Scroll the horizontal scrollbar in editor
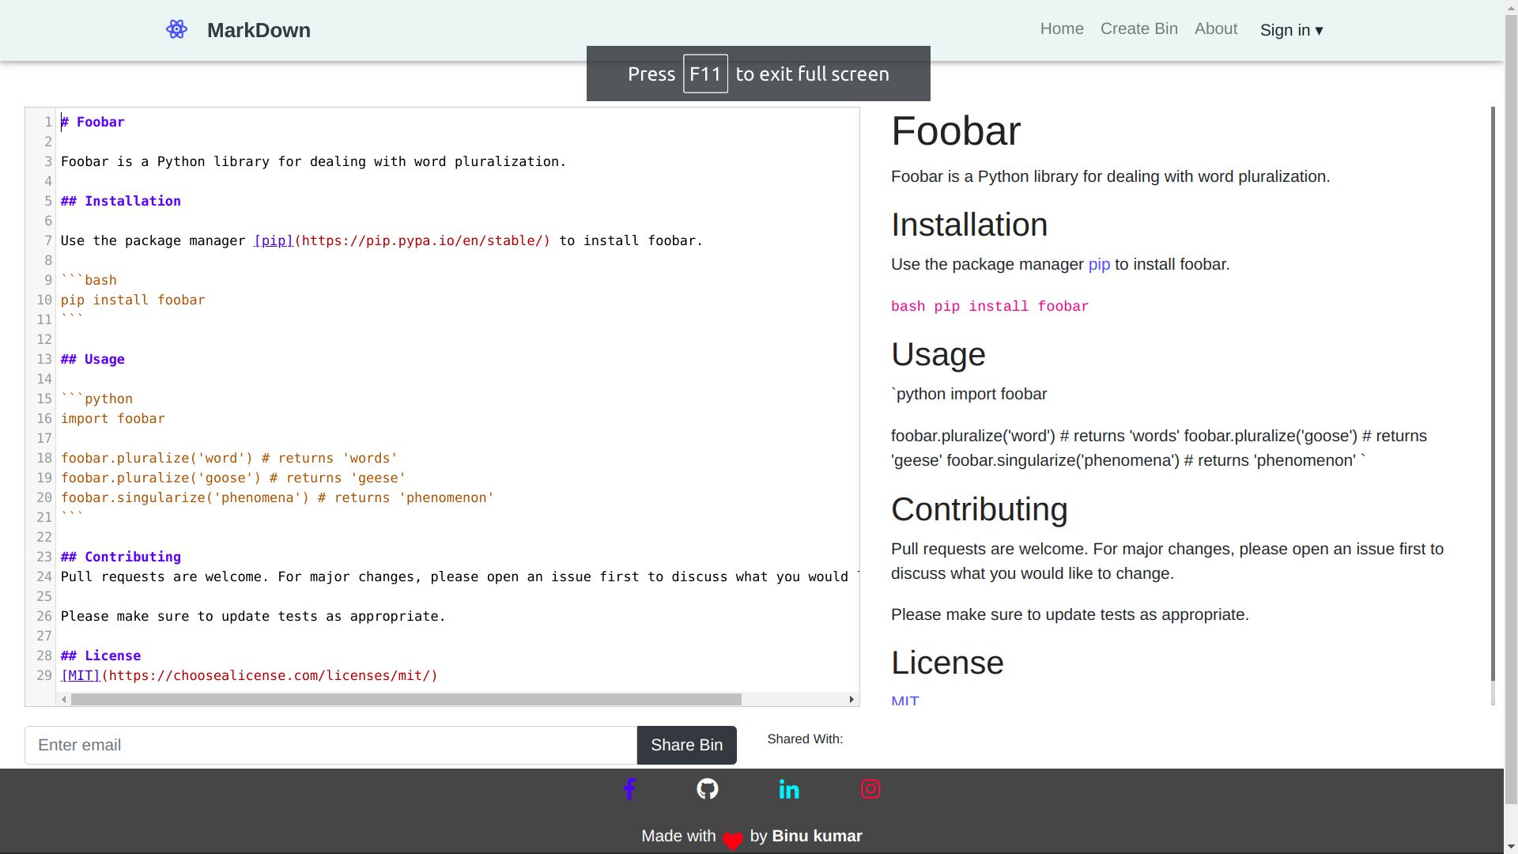Screen dimensions: 1518x854 406,699
